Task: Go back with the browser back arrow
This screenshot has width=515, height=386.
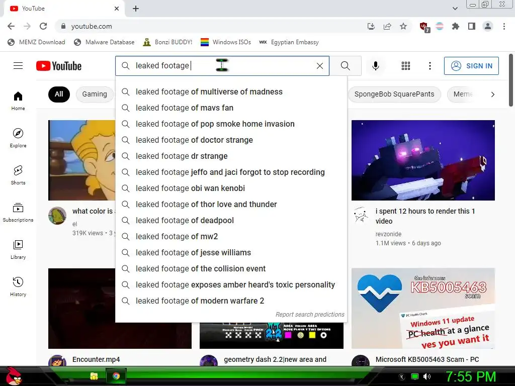Action: tap(11, 26)
